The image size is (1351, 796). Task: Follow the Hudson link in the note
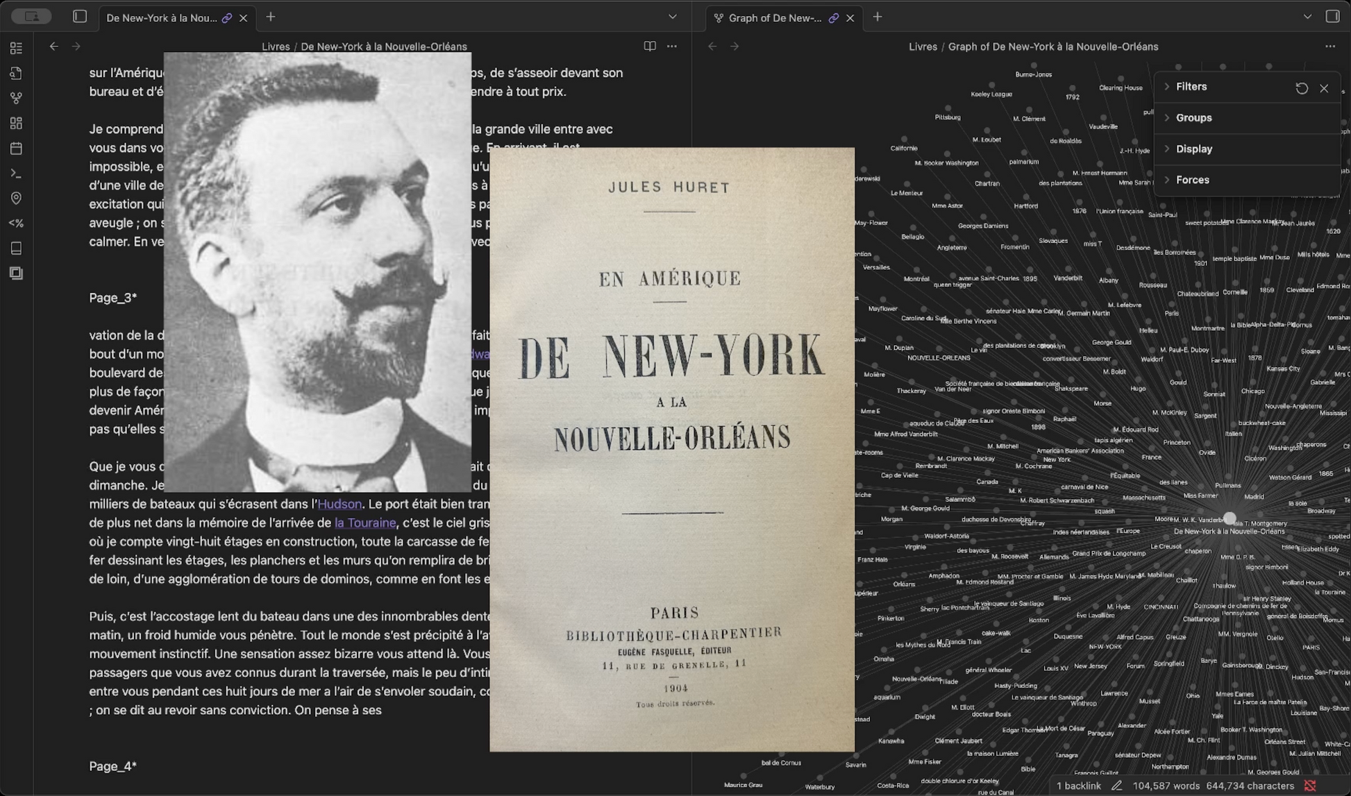tap(339, 505)
